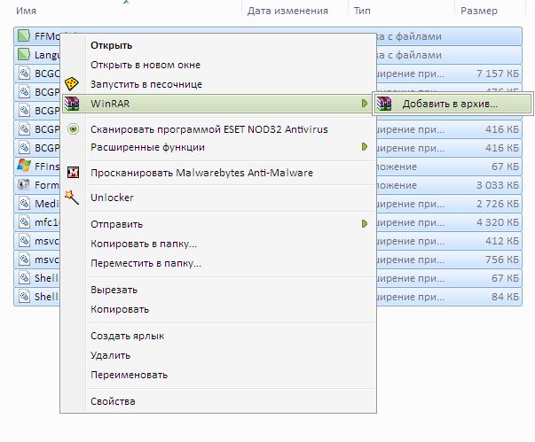Click the sandbox icon beside Запустить в песочнице
Viewport: 535px width, 442px height.
pos(74,84)
